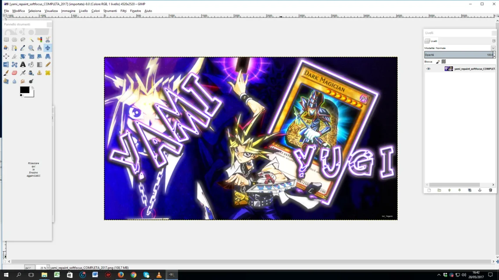This screenshot has width=499, height=280.
Task: Create a new layer in Livelli panel
Action: [429, 190]
